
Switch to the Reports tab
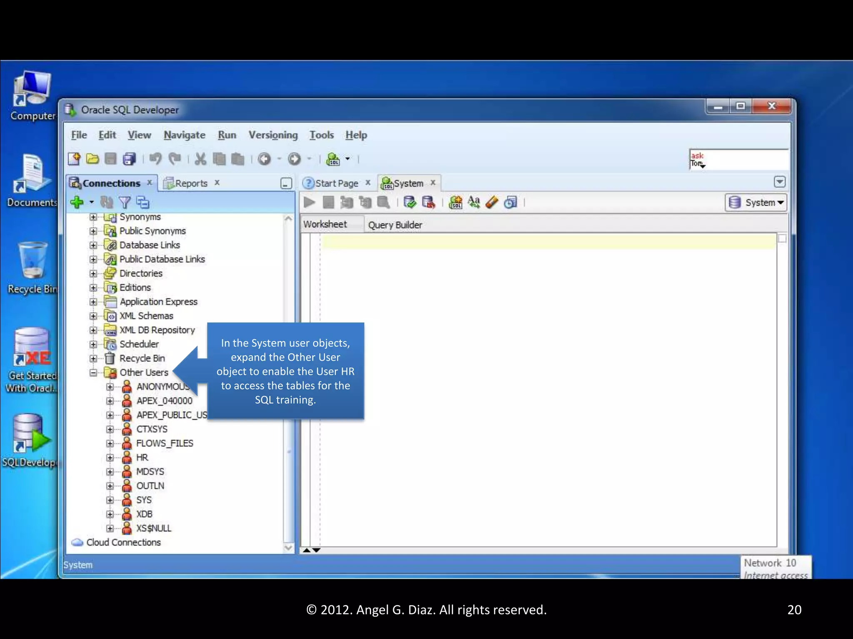click(x=192, y=183)
